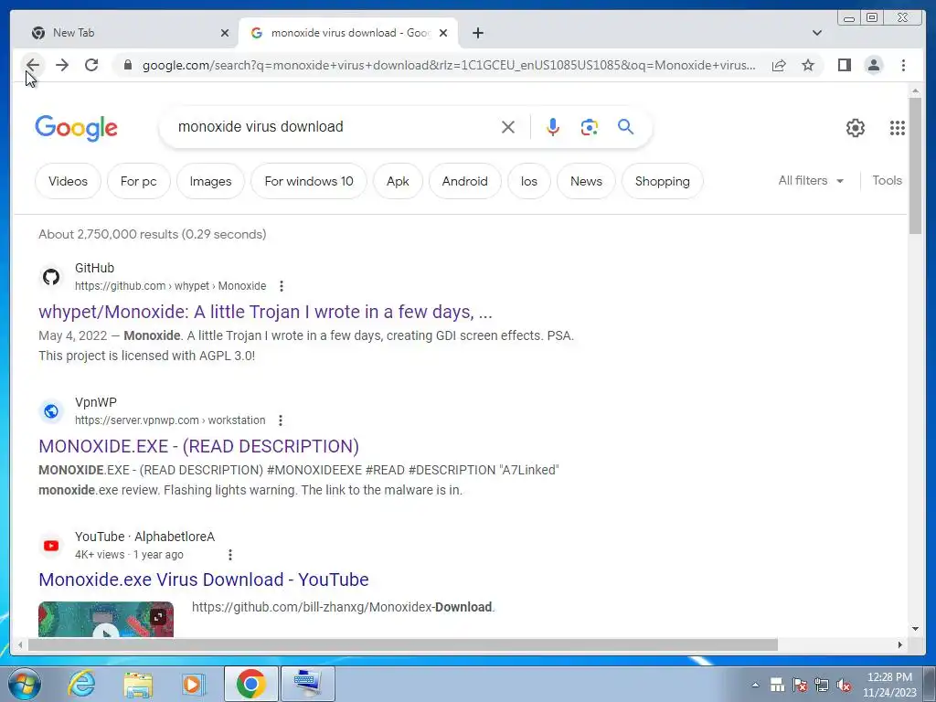Apply the For windows 10 chip
936x702 pixels.
(x=309, y=181)
